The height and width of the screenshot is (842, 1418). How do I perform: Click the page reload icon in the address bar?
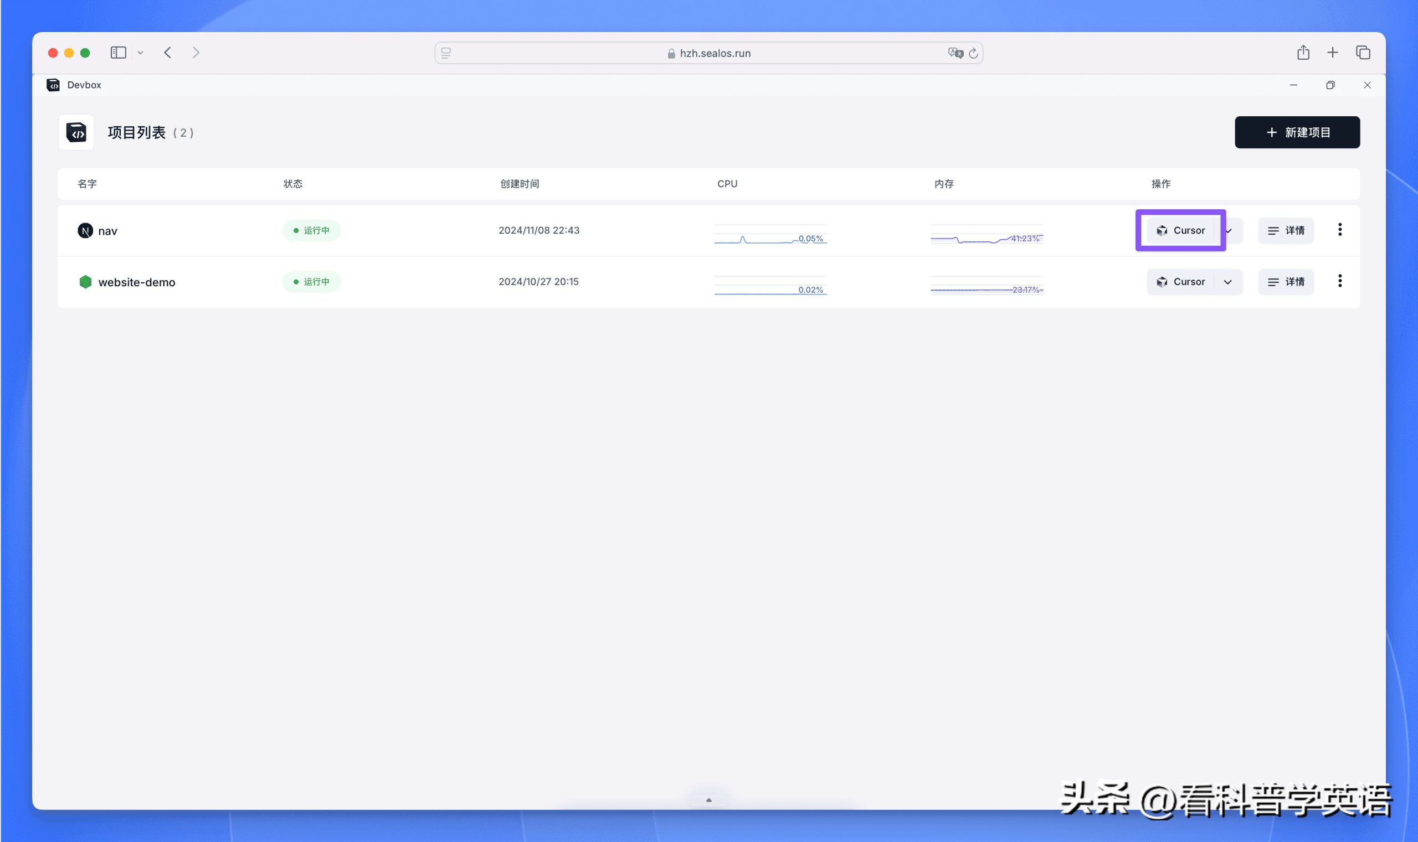click(973, 53)
